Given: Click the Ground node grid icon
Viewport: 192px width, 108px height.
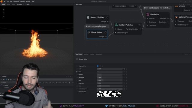Looking at the screenshot, I should (x=176, y=6).
